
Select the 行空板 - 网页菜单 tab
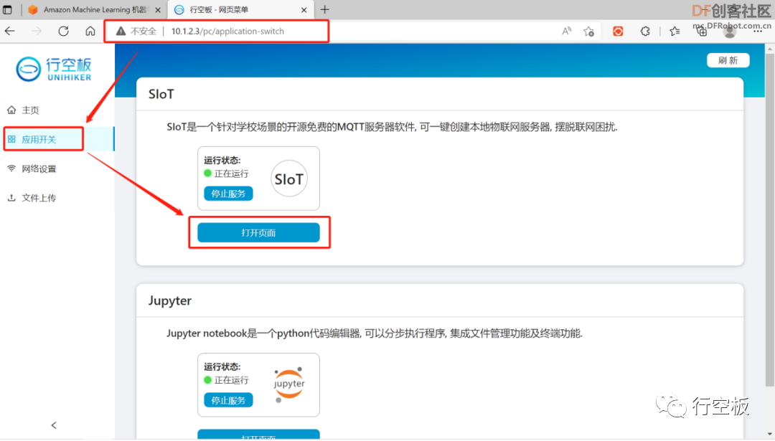coord(241,10)
